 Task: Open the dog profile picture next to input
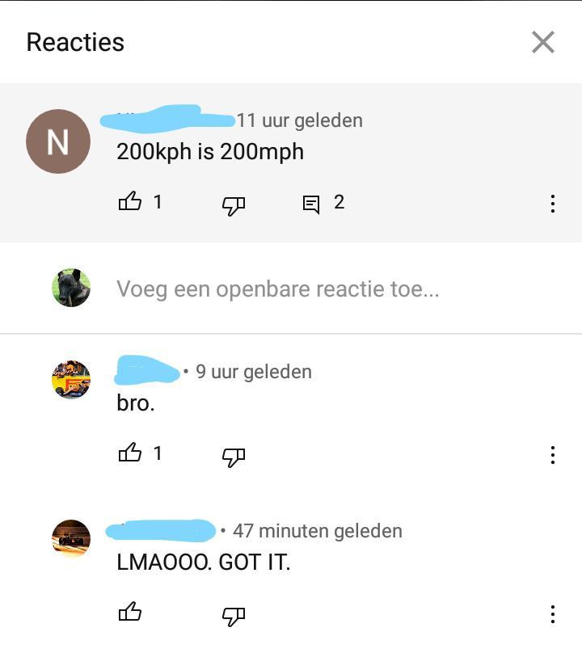point(71,288)
